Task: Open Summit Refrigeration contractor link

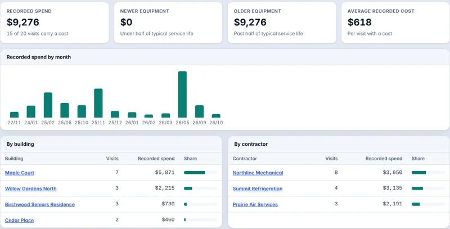Action: 258,188
